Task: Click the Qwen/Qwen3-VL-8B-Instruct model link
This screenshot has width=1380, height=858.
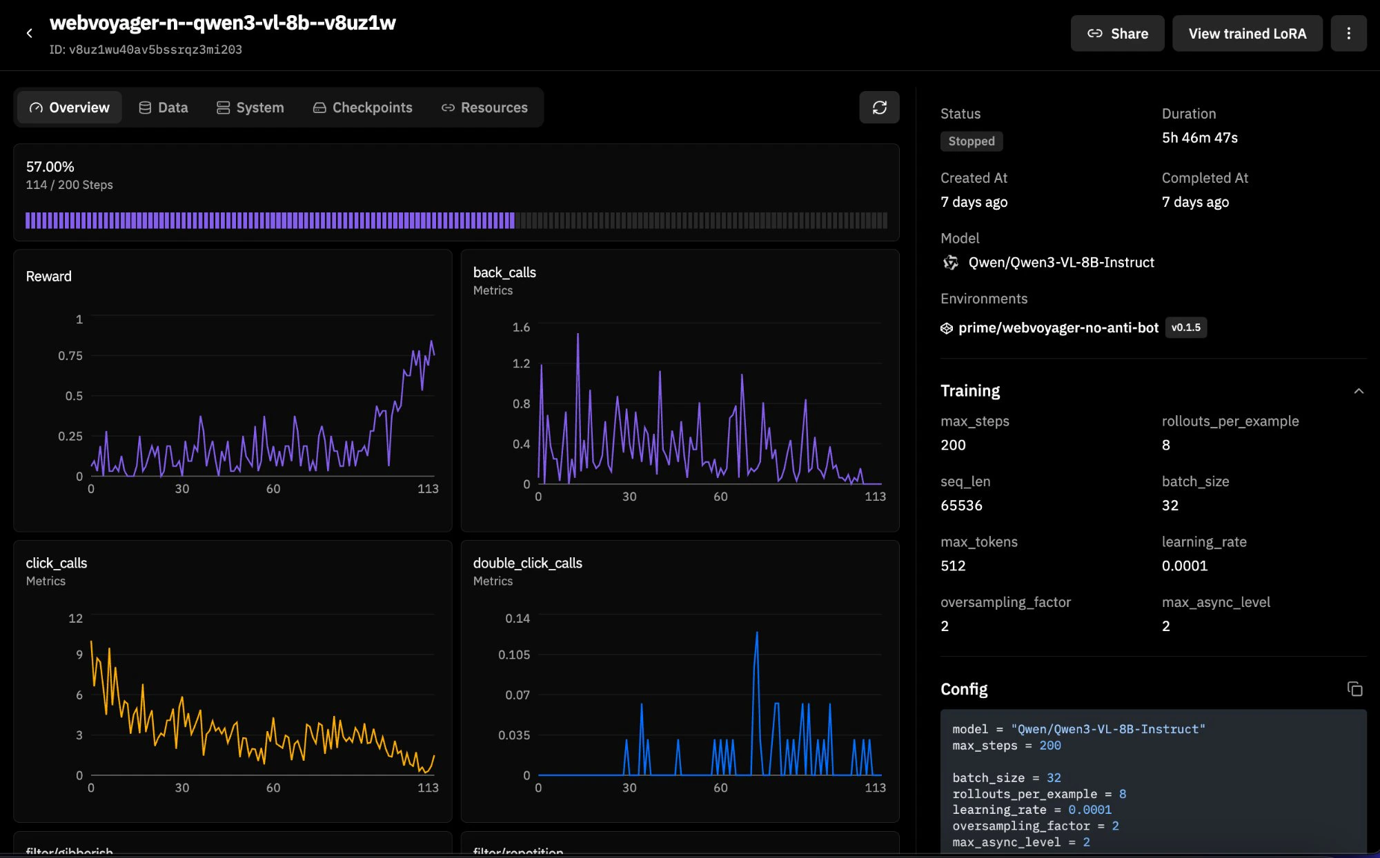Action: coord(1061,262)
